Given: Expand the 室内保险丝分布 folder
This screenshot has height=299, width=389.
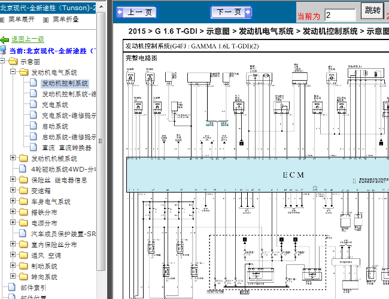Looking at the screenshot, I should [13, 243].
